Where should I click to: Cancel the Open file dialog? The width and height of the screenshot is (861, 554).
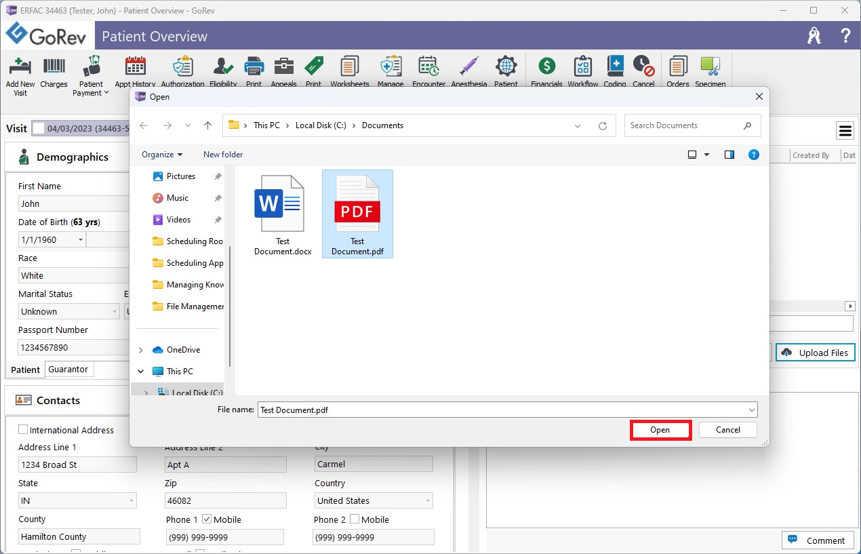(x=728, y=430)
